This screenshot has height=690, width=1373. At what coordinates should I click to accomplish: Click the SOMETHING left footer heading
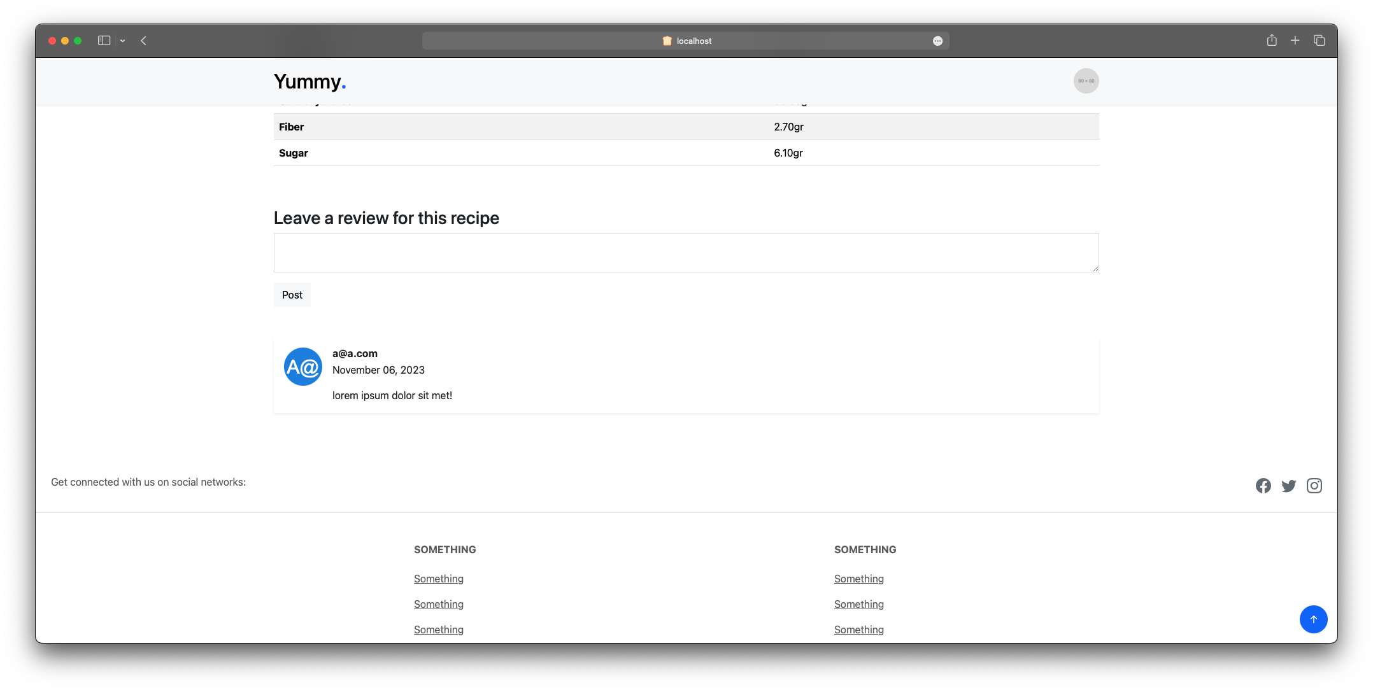(445, 549)
